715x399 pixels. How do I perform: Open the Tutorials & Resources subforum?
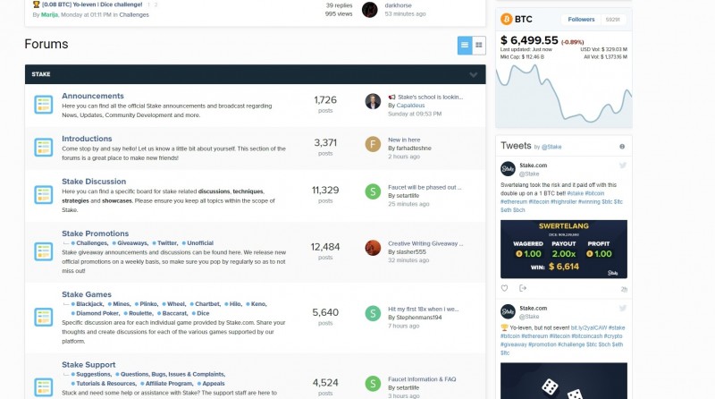click(x=105, y=384)
